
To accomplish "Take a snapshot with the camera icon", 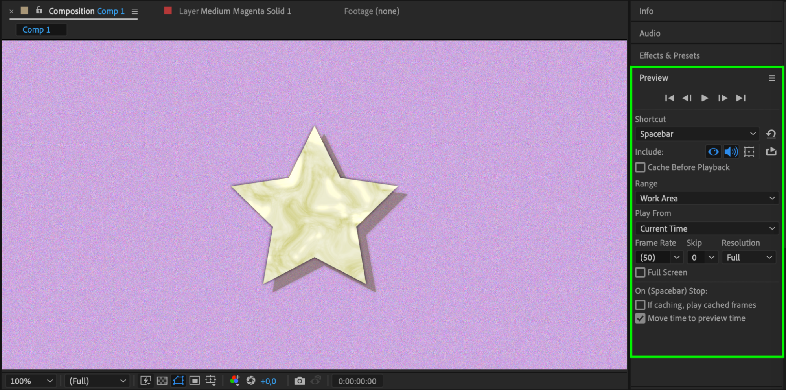I will pos(300,381).
